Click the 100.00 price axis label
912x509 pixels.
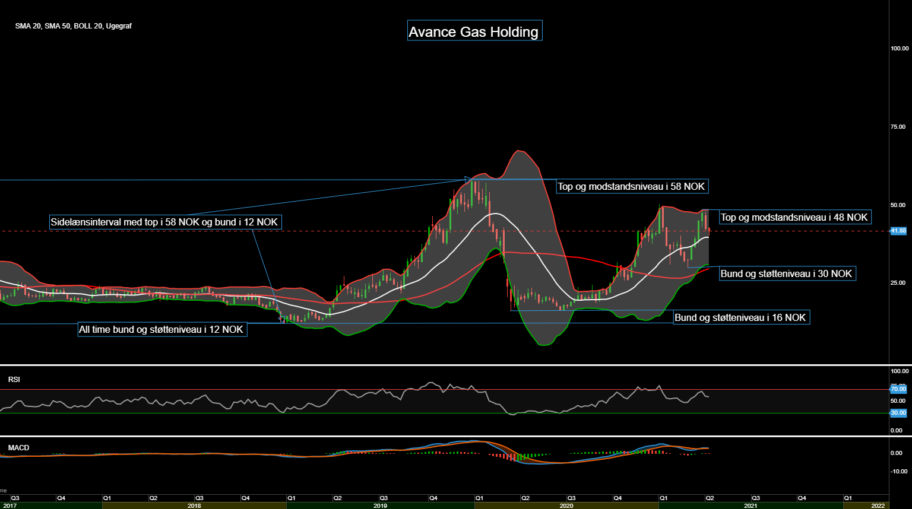[x=900, y=49]
